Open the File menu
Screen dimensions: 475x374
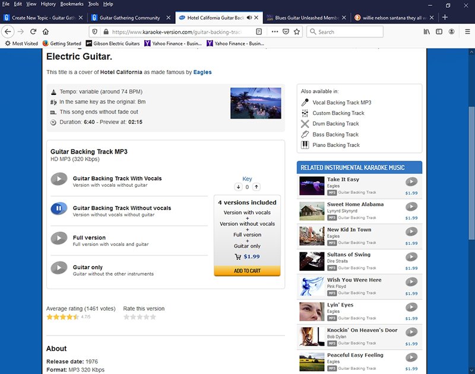6,4
